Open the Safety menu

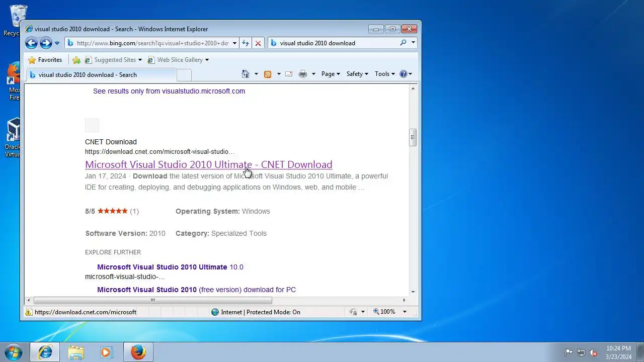(x=357, y=74)
